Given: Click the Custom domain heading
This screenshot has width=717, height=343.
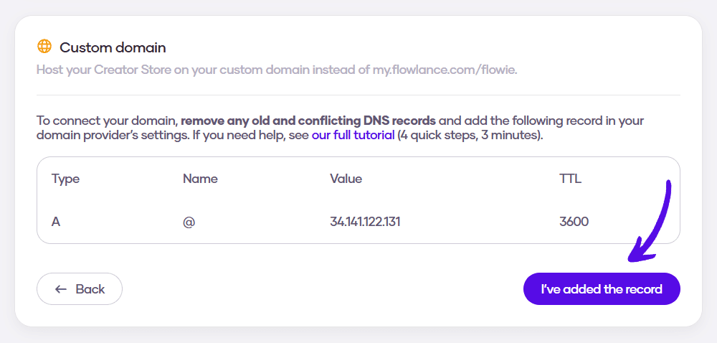Looking at the screenshot, I should (113, 47).
